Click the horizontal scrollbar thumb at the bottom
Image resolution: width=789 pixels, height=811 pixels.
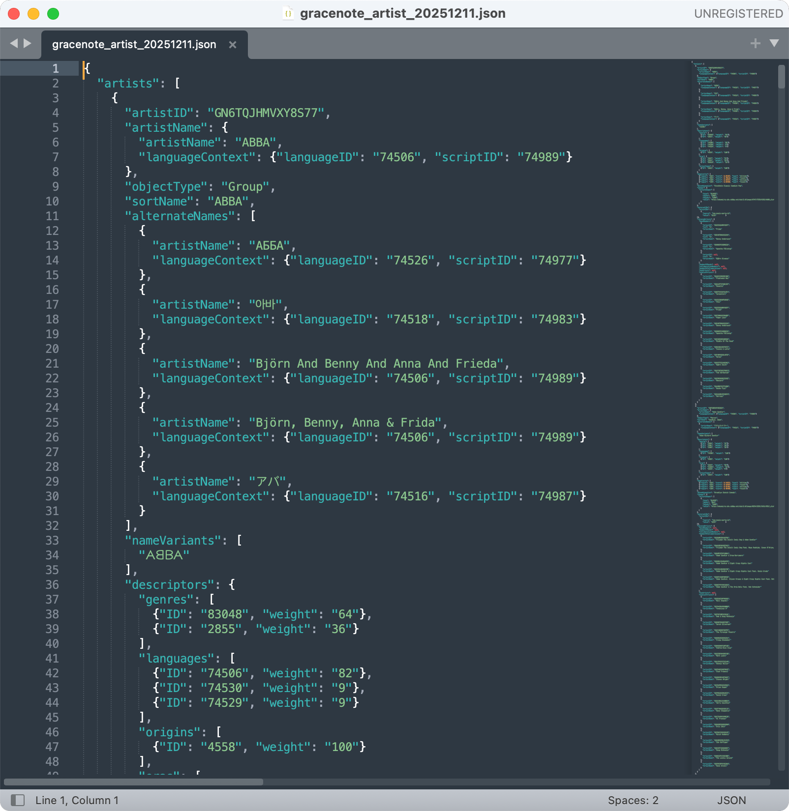(133, 782)
